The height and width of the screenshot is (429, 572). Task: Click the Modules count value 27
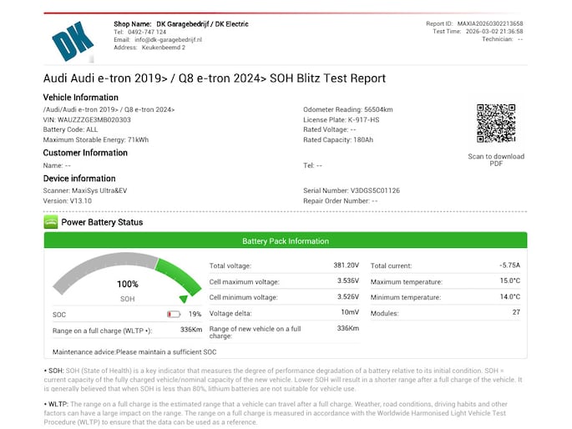pyautogui.click(x=516, y=311)
